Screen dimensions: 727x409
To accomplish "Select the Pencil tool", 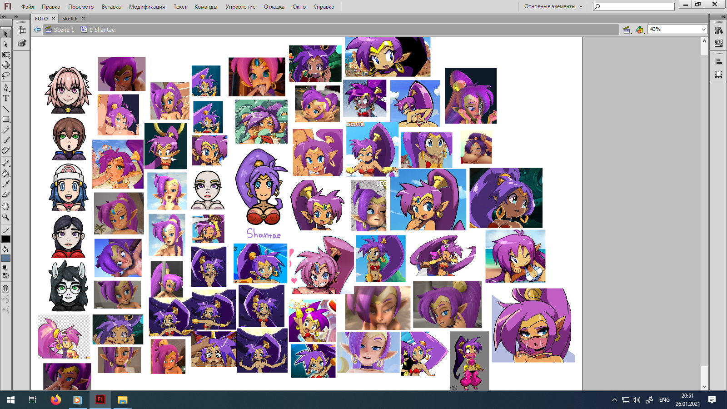I will pyautogui.click(x=6, y=130).
